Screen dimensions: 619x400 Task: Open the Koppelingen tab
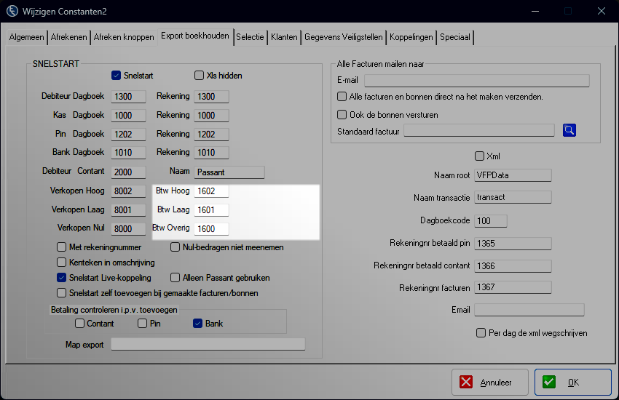411,37
